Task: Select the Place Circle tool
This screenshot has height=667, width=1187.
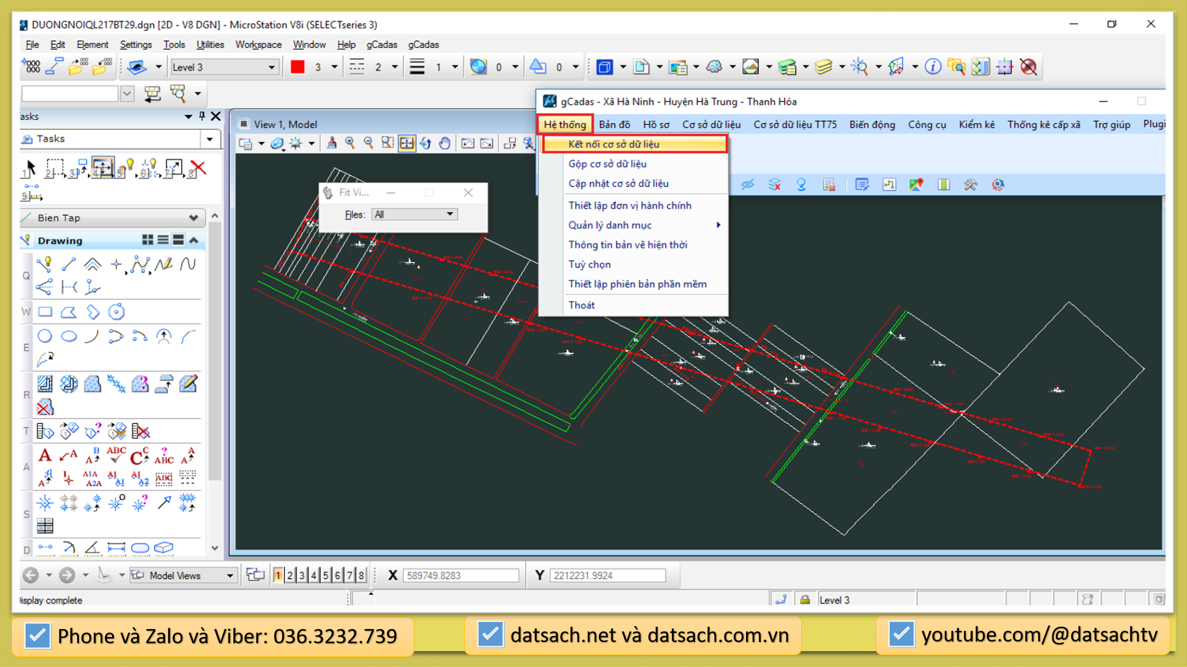Action: tap(45, 337)
